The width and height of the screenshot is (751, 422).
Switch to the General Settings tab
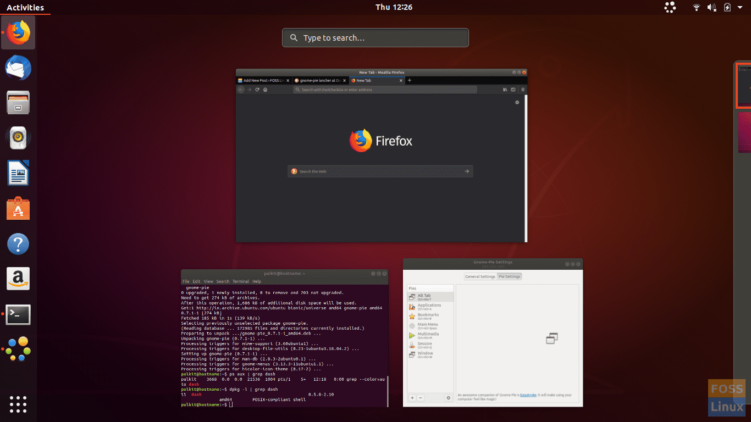coord(481,276)
